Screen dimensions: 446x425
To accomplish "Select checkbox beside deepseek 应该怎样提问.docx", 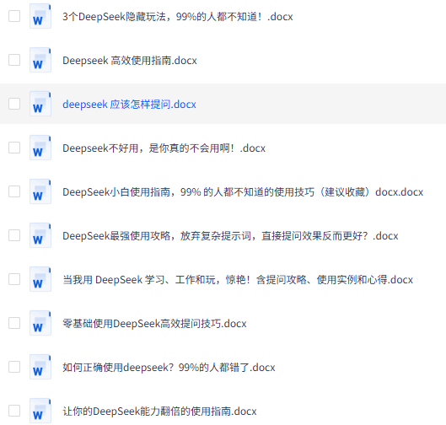I will point(14,104).
